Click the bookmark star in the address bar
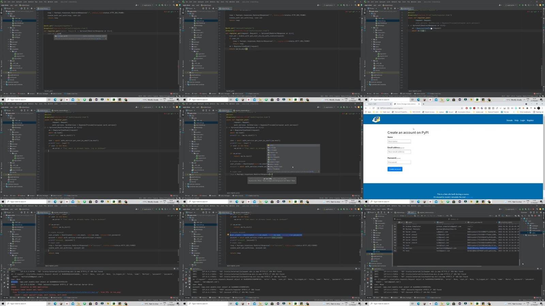 pos(462,108)
